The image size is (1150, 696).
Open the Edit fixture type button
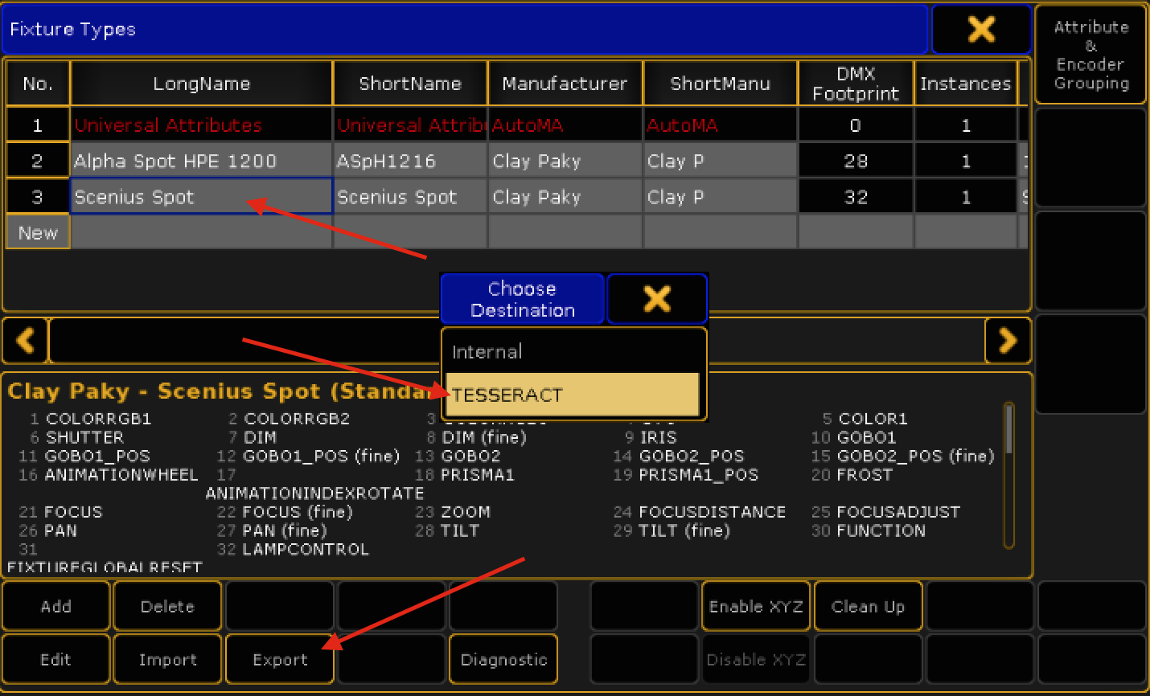(55, 659)
